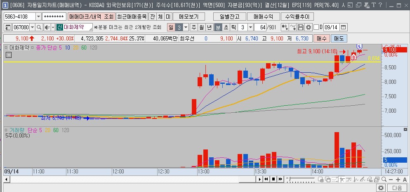Screen dimensions: 410x192
Task: Click the blue 매도 sell button
Action: (339, 38)
